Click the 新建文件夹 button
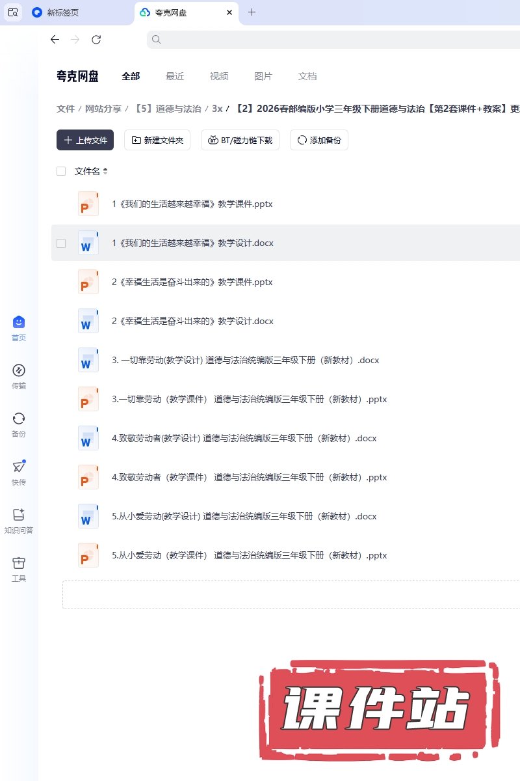Screen dimensions: 520x781 [x=157, y=140]
